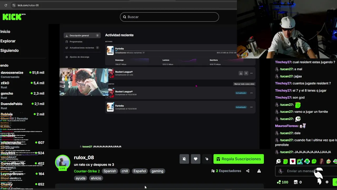Image resolution: width=337 pixels, height=190 pixels.
Task: Share the stream with the share icon
Action: point(248,171)
